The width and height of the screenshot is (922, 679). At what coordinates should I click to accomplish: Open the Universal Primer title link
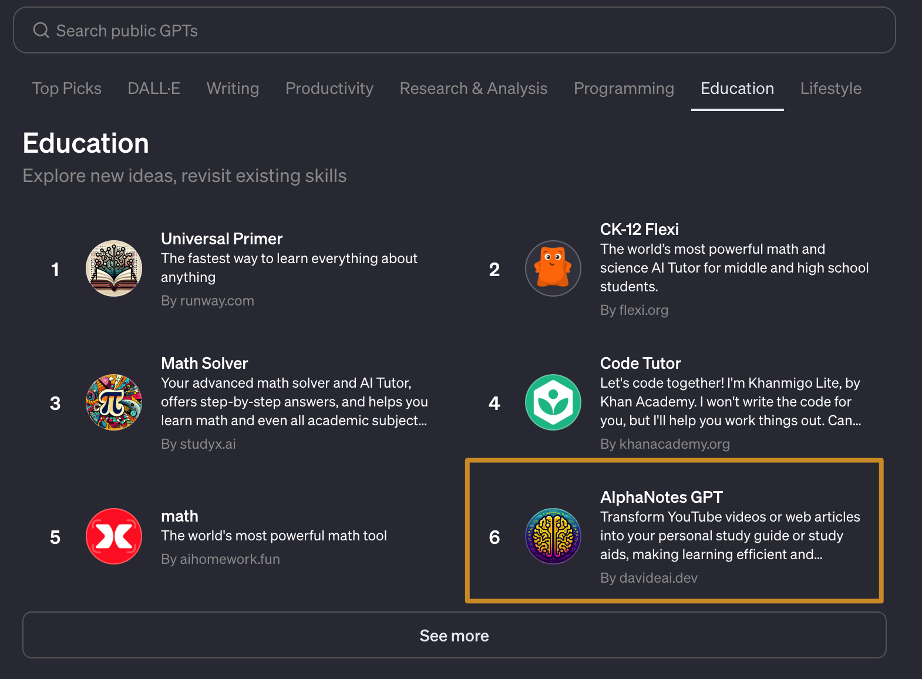pyautogui.click(x=222, y=238)
